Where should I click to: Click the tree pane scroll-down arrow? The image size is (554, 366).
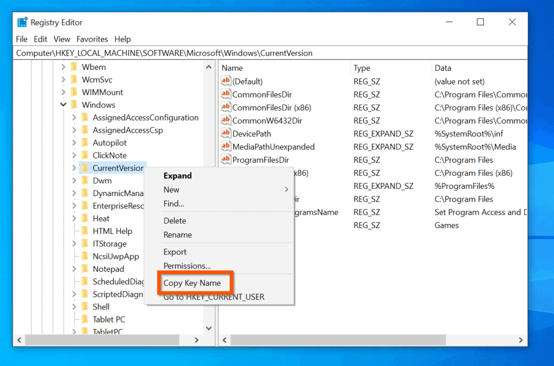coord(209,328)
